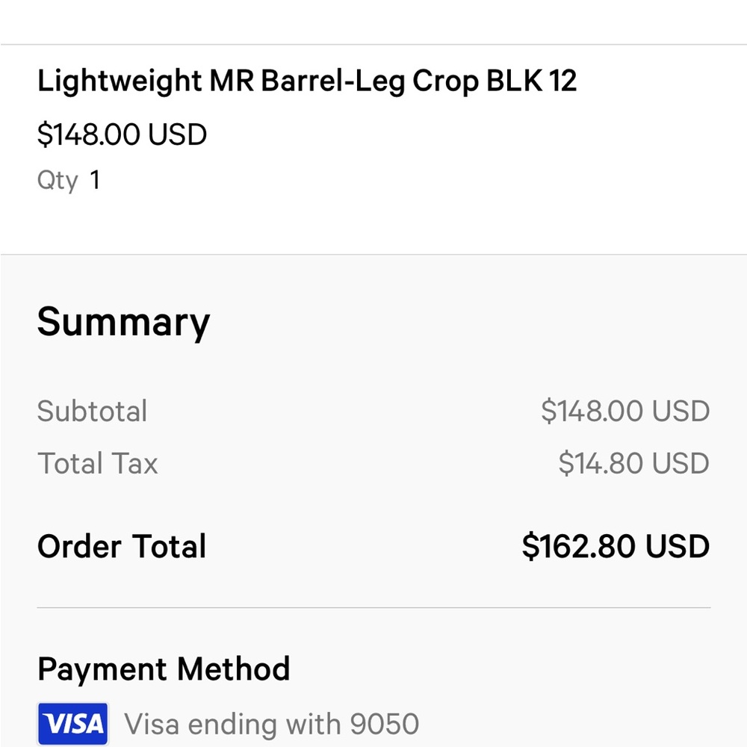Click the USD currency of the order total
The width and height of the screenshot is (747, 747).
coord(678,546)
